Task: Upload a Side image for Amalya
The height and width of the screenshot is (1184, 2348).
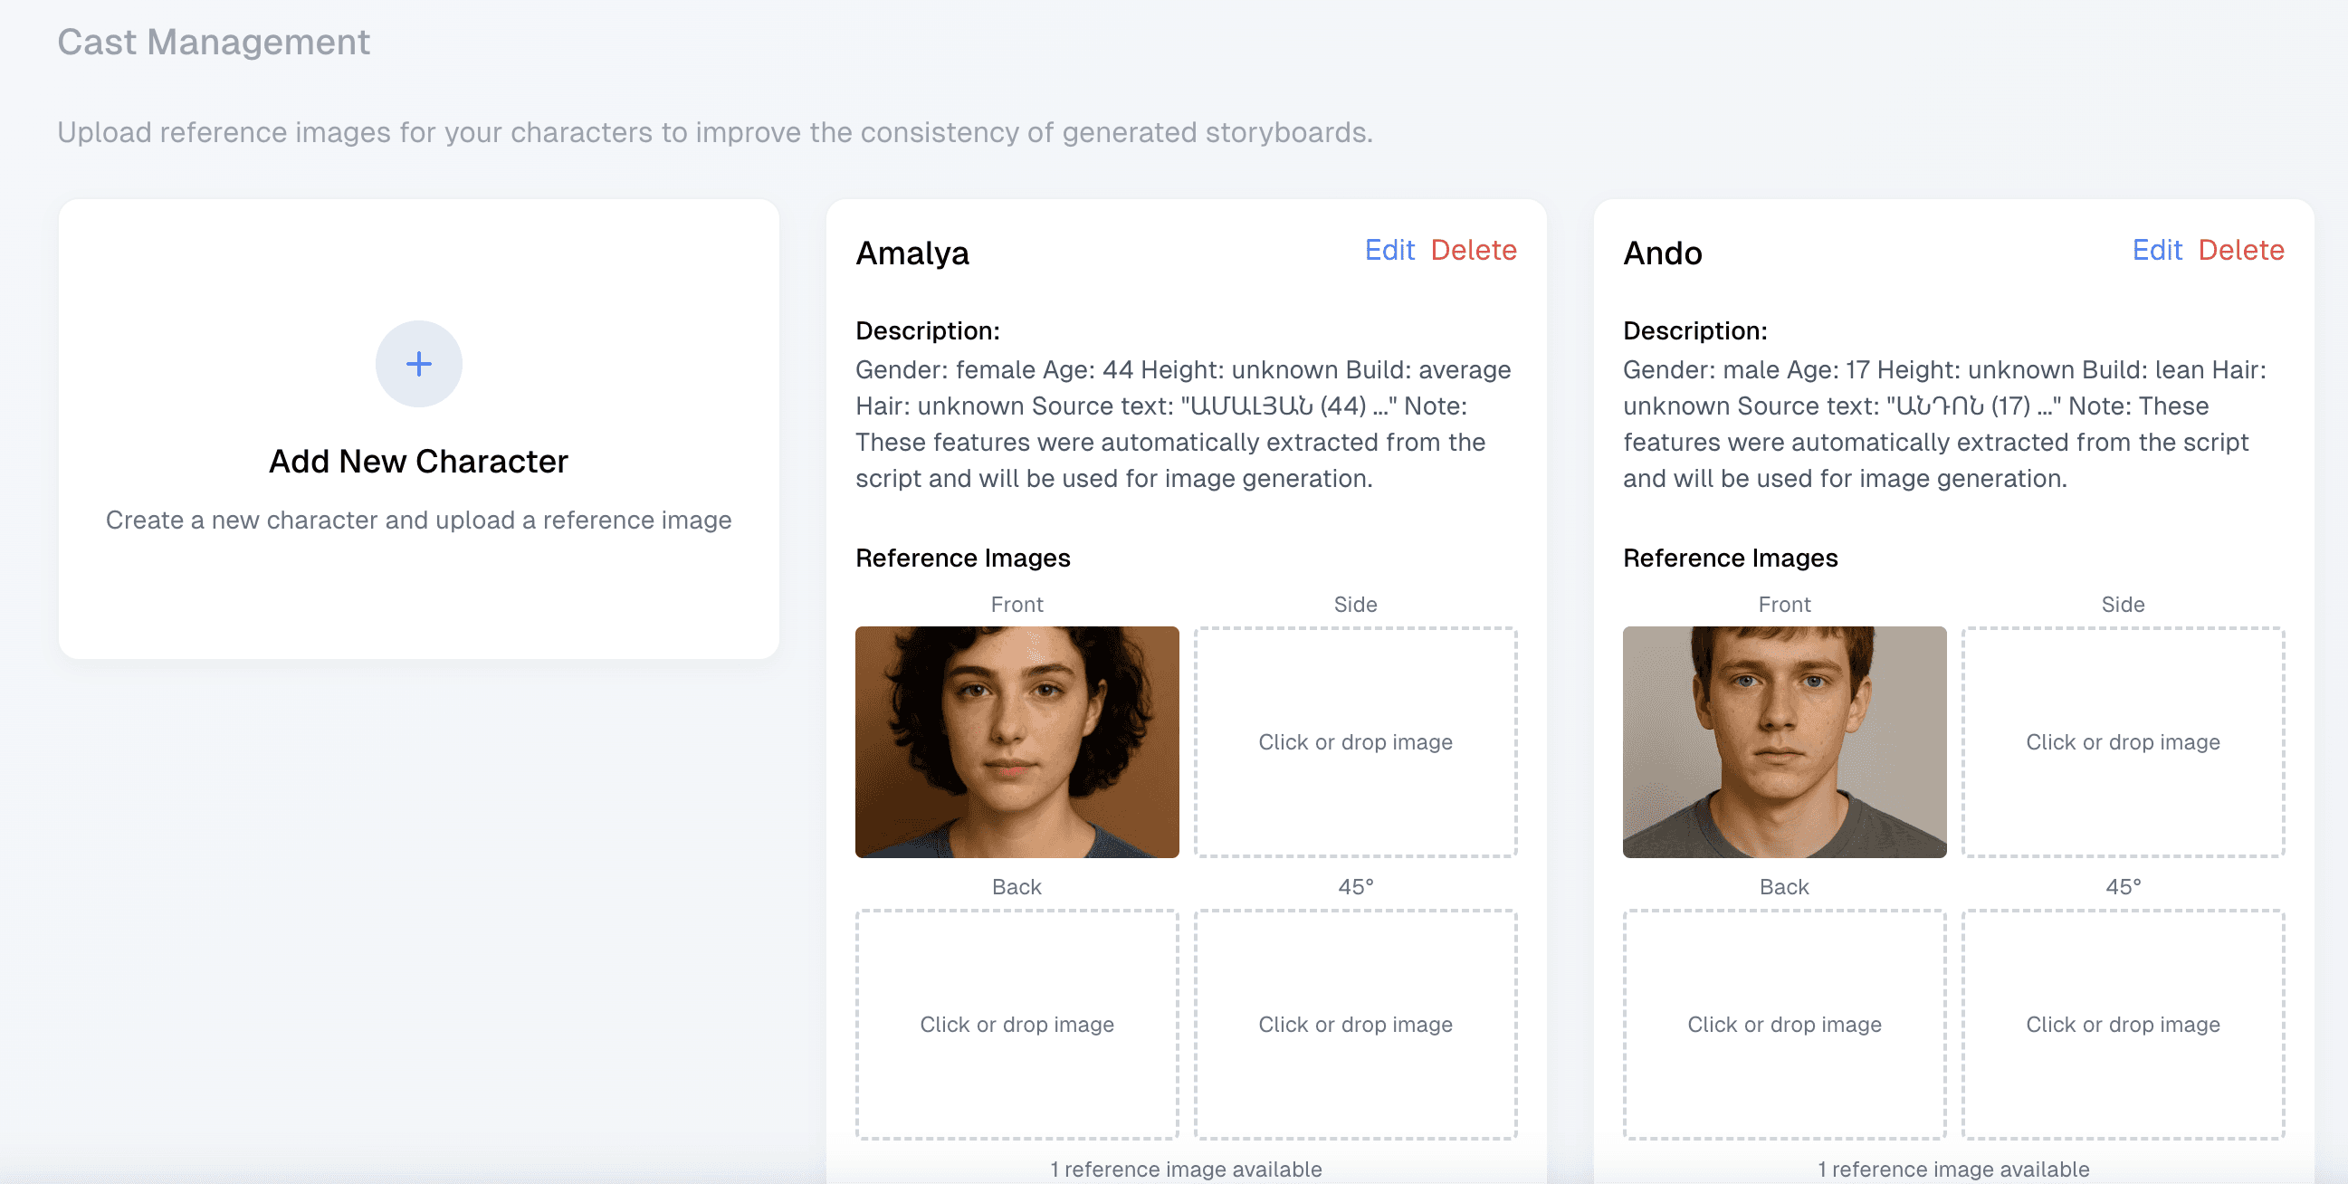Action: pyautogui.click(x=1354, y=741)
